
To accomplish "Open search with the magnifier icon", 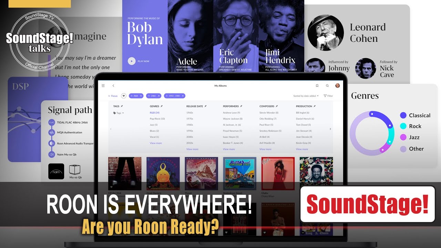I will coord(327,85).
